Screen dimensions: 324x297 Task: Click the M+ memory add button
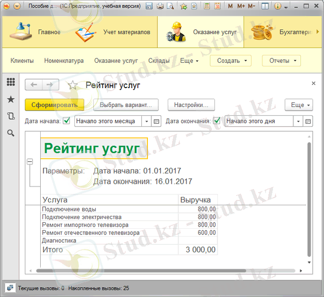pos(241,6)
